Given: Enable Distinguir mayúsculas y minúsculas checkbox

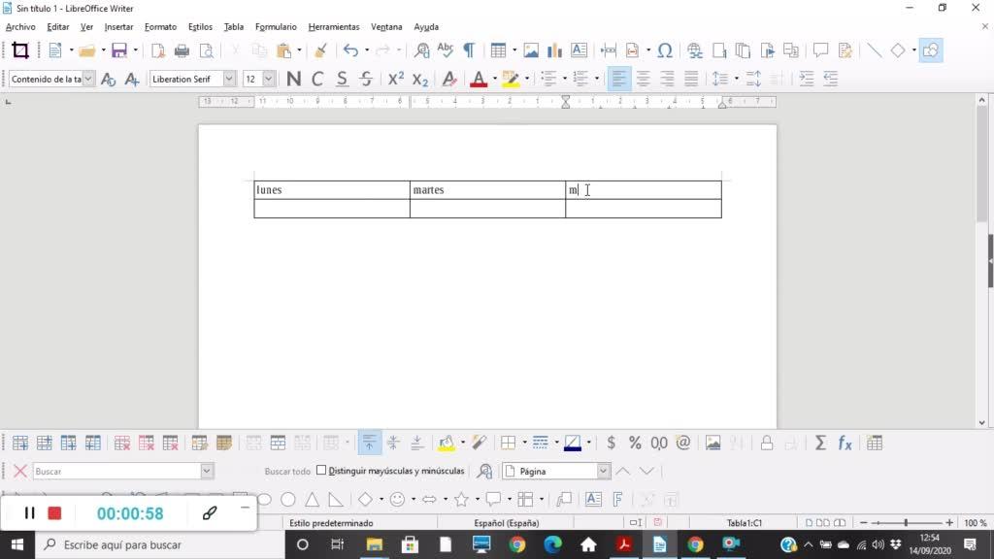Looking at the screenshot, I should 321,471.
